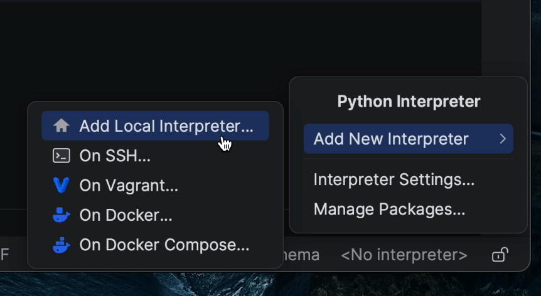Click the home icon for Add Local Interpreter
Viewport: 541px width, 296px height.
point(61,126)
